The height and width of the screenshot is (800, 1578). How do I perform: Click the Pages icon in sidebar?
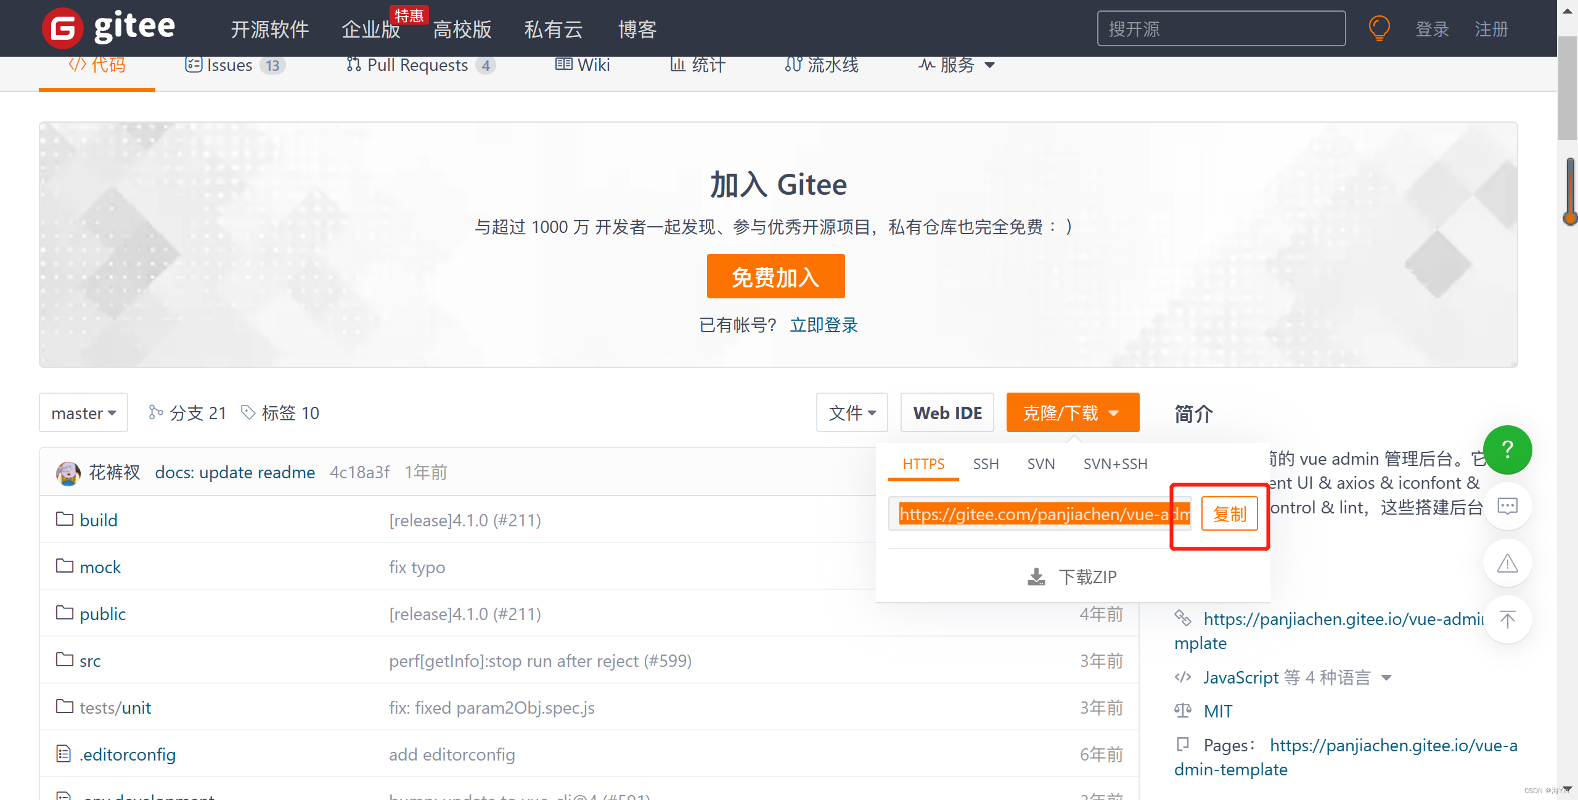(x=1182, y=745)
